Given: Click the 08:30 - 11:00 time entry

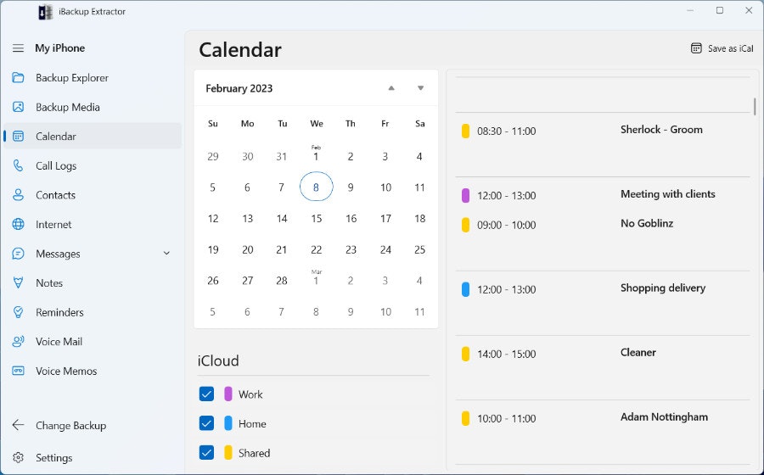Looking at the screenshot, I should point(506,131).
